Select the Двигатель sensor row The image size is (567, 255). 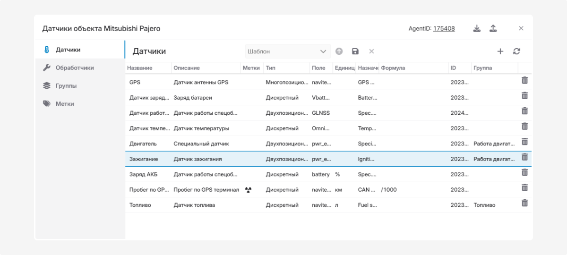click(143, 144)
